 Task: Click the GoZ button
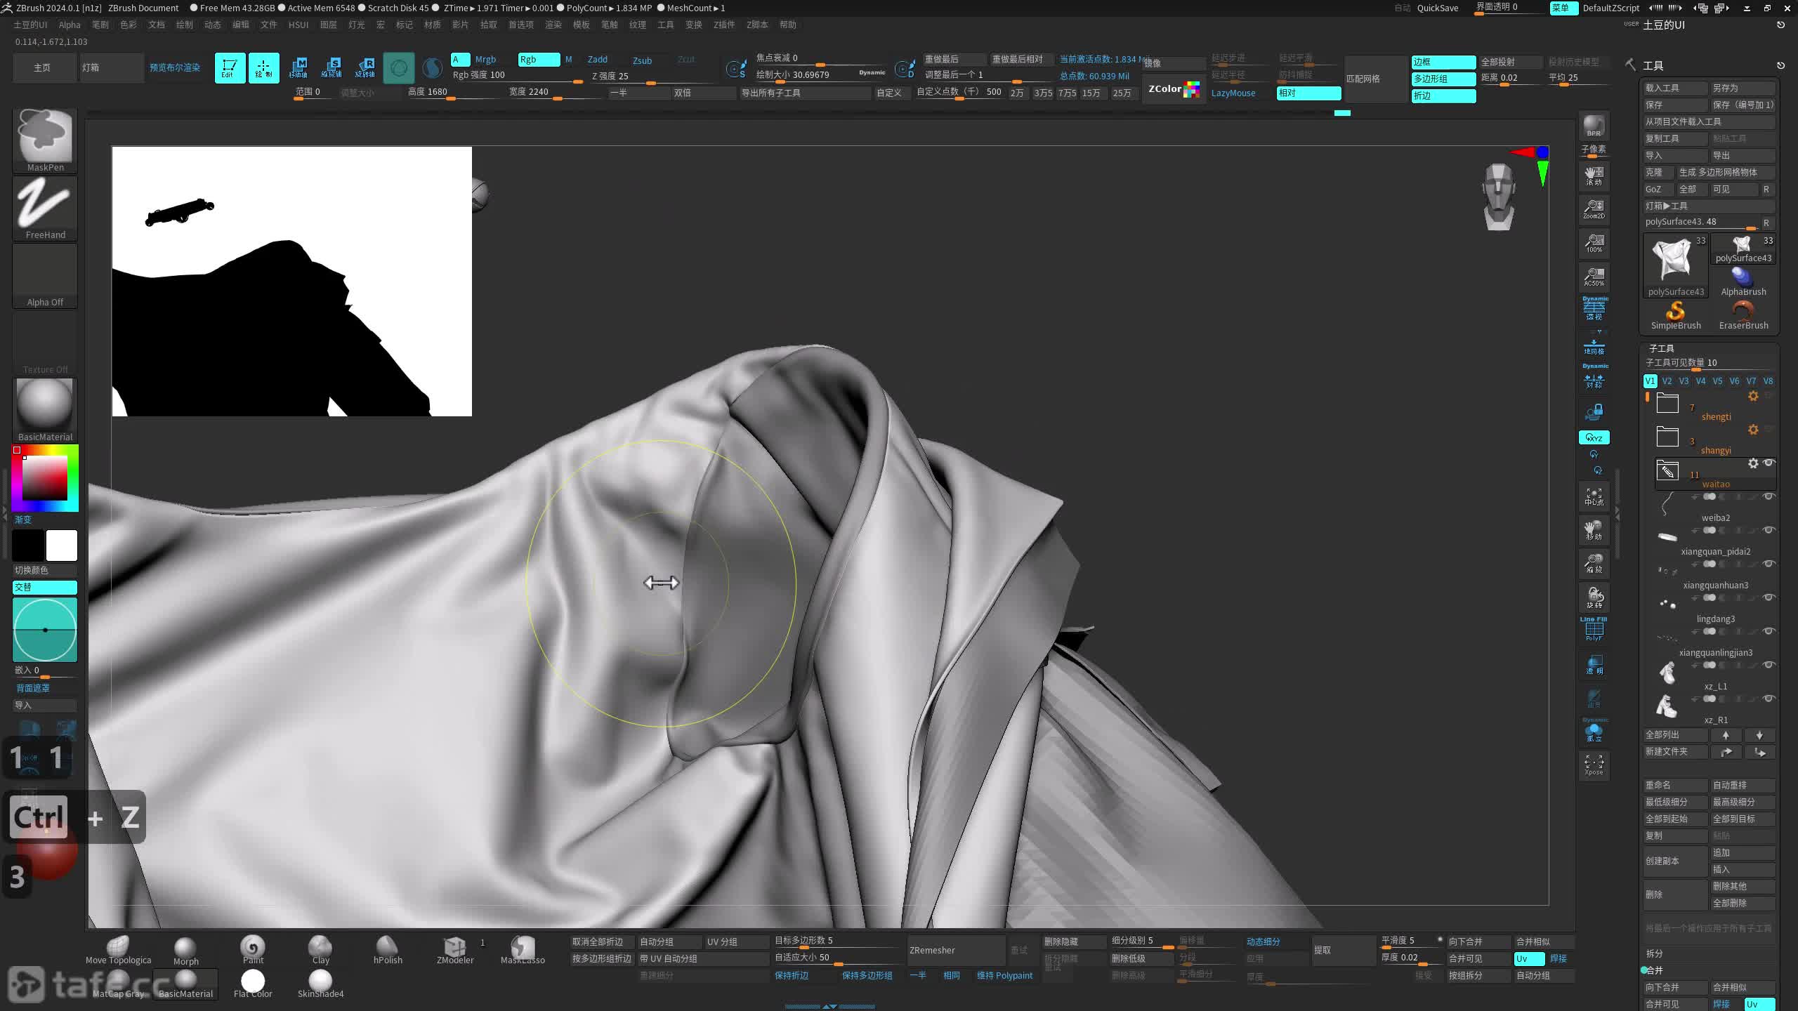click(1658, 190)
